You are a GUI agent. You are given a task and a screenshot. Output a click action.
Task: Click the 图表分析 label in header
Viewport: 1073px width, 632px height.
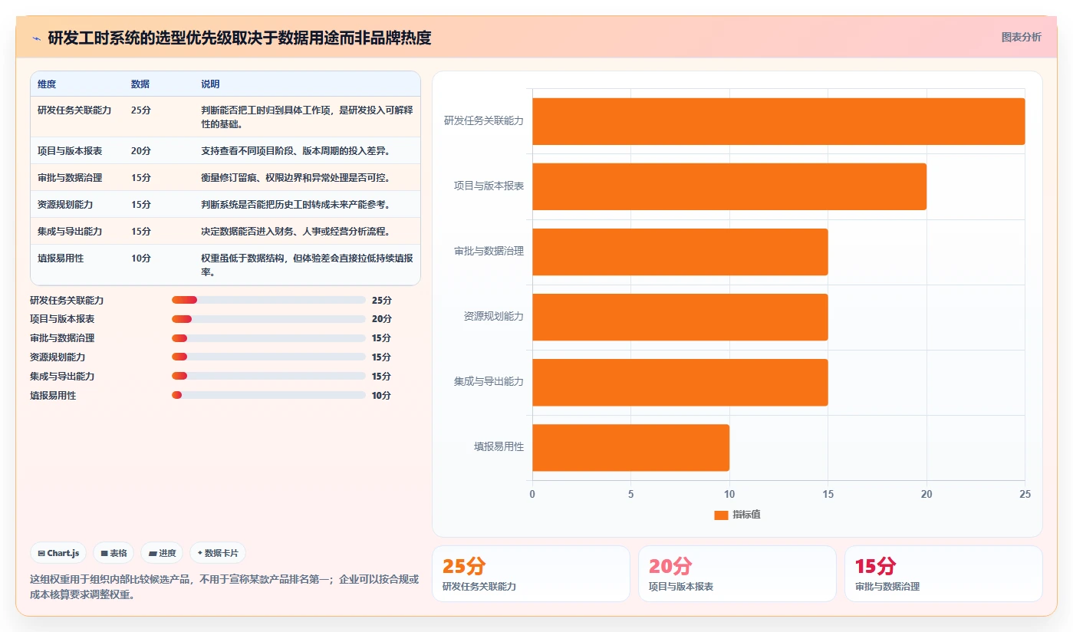[x=1021, y=37]
